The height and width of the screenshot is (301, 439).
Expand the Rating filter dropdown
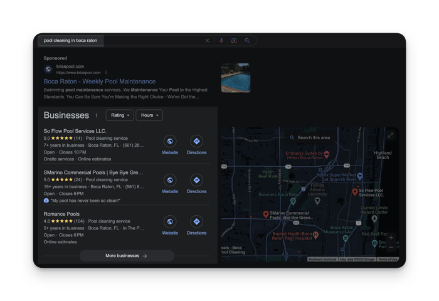(120, 115)
